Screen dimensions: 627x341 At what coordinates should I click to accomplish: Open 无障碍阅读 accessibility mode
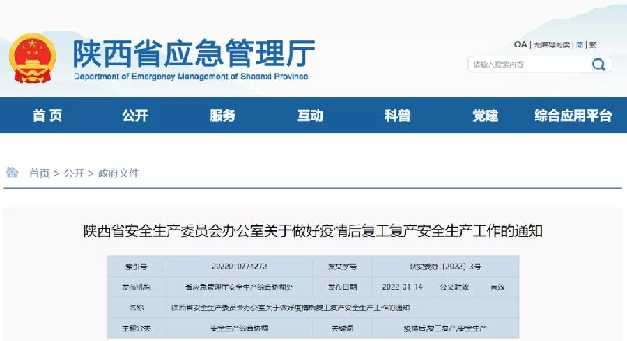(x=552, y=45)
